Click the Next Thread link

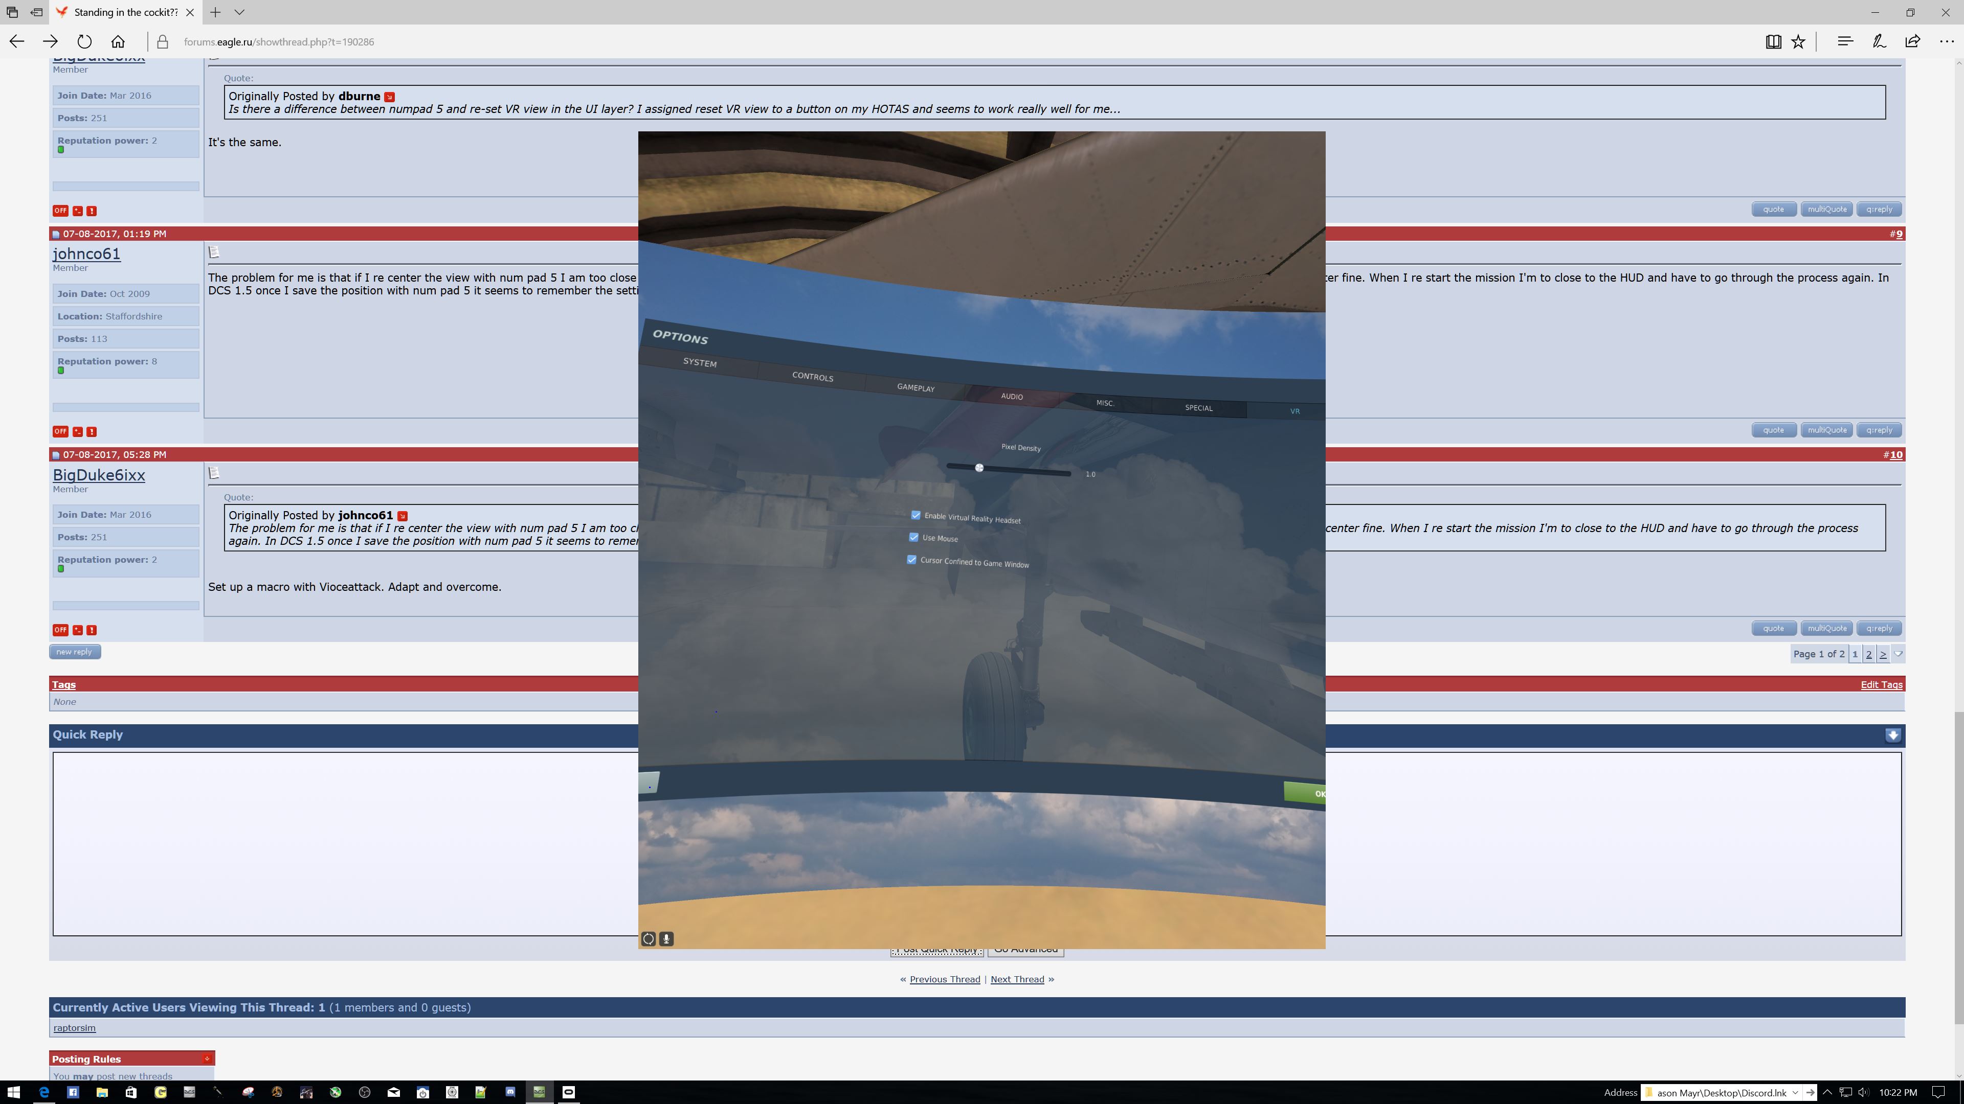click(x=1017, y=979)
